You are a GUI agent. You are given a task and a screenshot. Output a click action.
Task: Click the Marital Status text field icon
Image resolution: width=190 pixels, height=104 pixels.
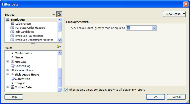[12, 53]
